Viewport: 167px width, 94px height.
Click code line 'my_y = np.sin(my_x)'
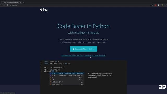click(x=52, y=69)
